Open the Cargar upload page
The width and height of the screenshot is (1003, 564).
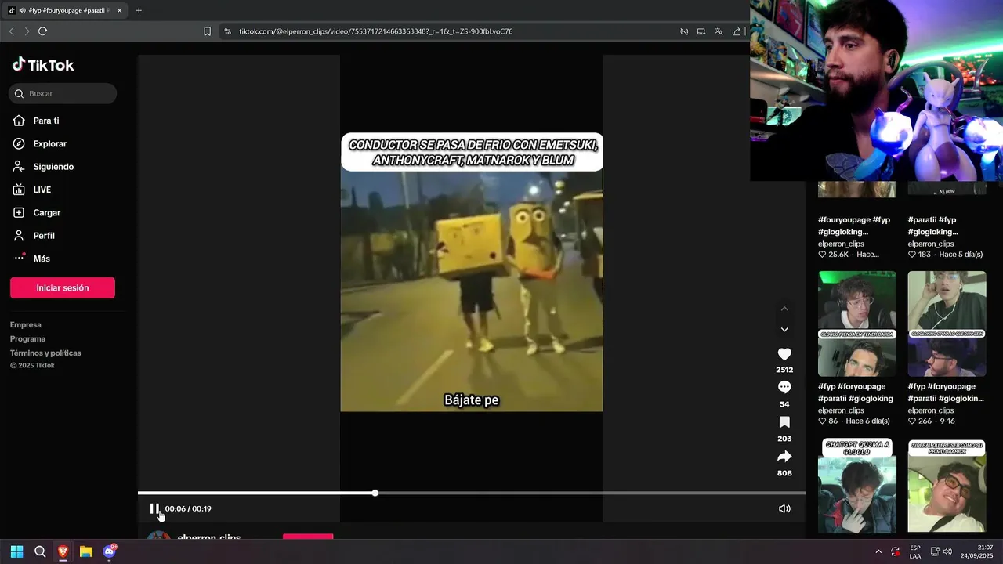point(46,212)
